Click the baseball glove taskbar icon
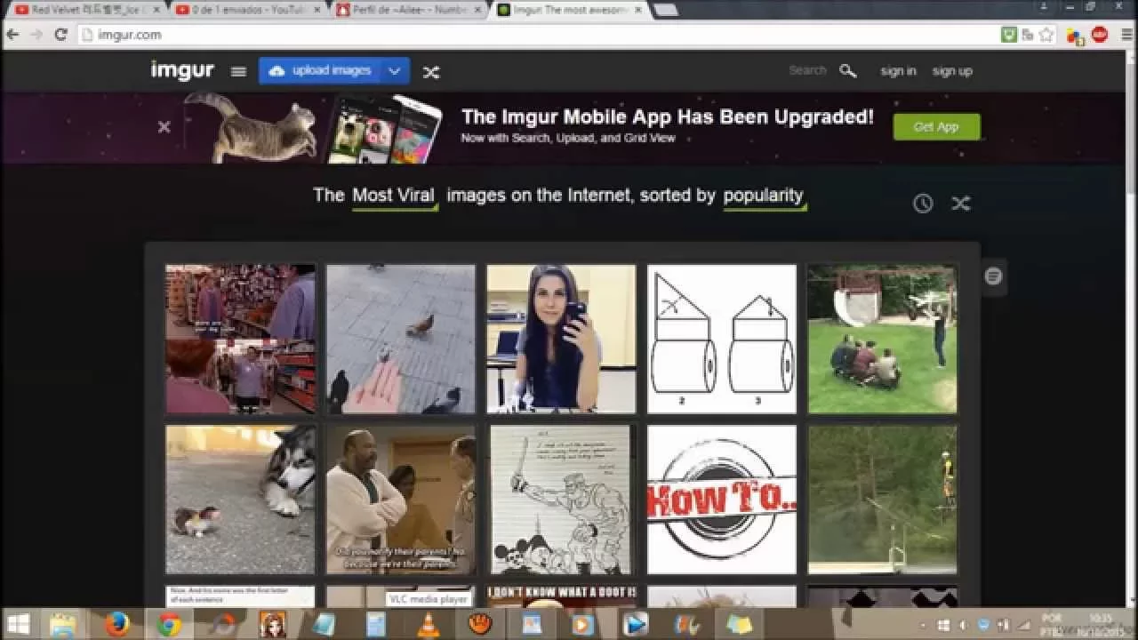The image size is (1138, 640). [480, 624]
